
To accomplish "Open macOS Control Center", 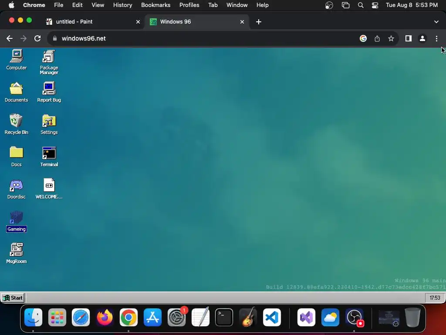I will pos(375,5).
